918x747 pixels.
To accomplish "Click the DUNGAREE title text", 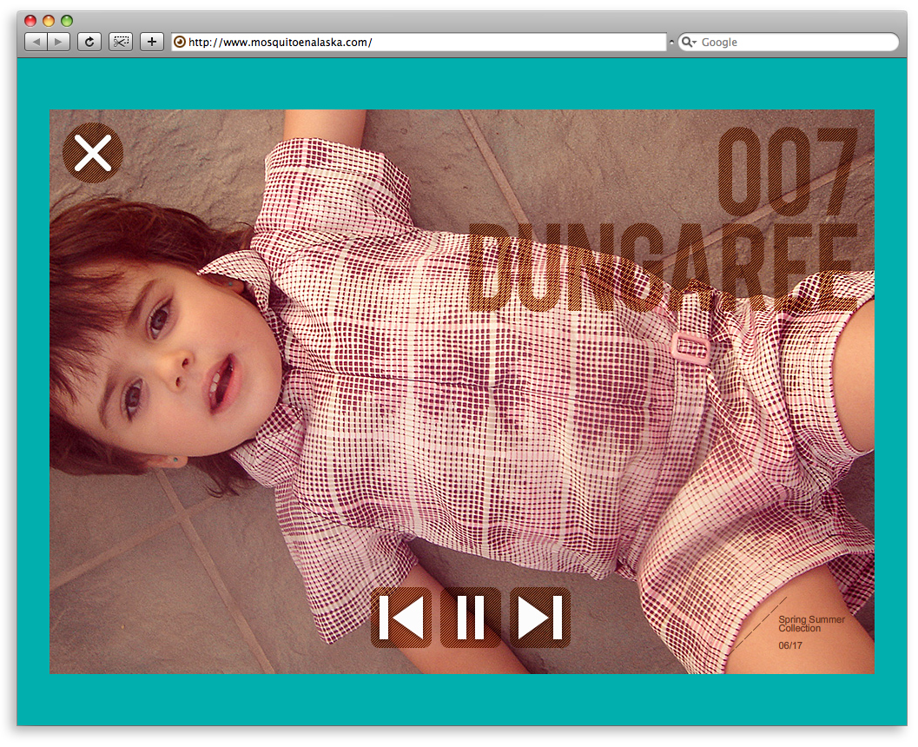I will tap(664, 268).
